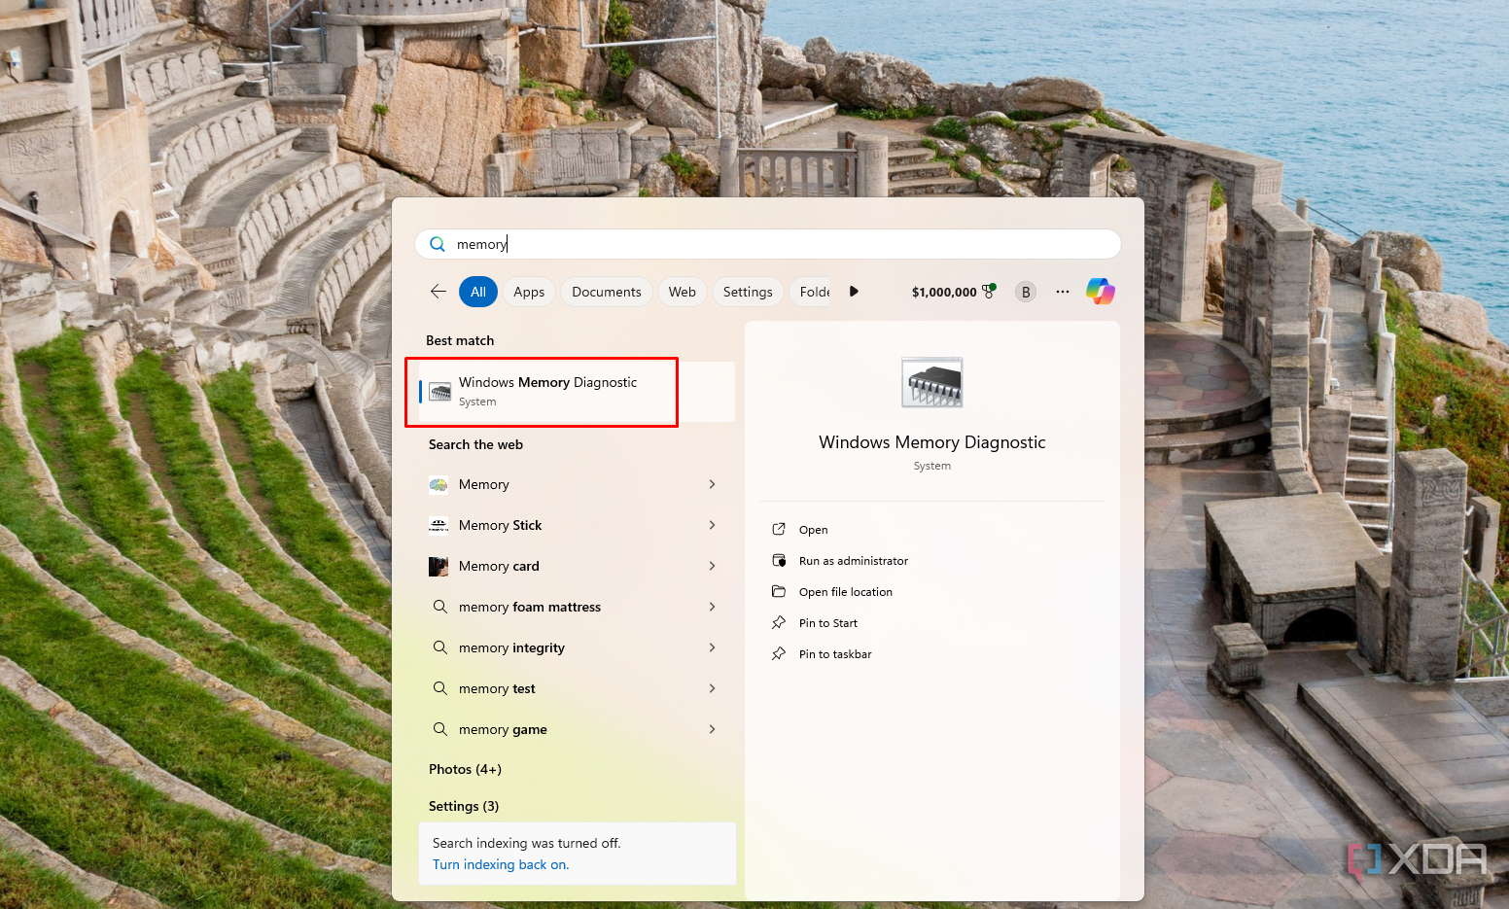The height and width of the screenshot is (909, 1509).
Task: Switch to the Settings filter tab
Action: [748, 292]
